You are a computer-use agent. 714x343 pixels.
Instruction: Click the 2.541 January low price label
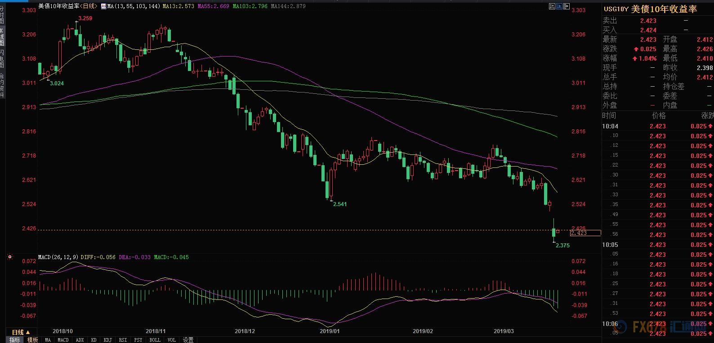click(340, 204)
